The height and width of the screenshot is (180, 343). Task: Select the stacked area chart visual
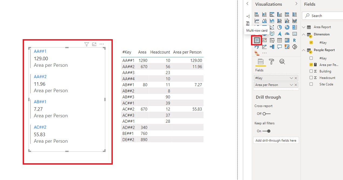[x=272, y=21]
